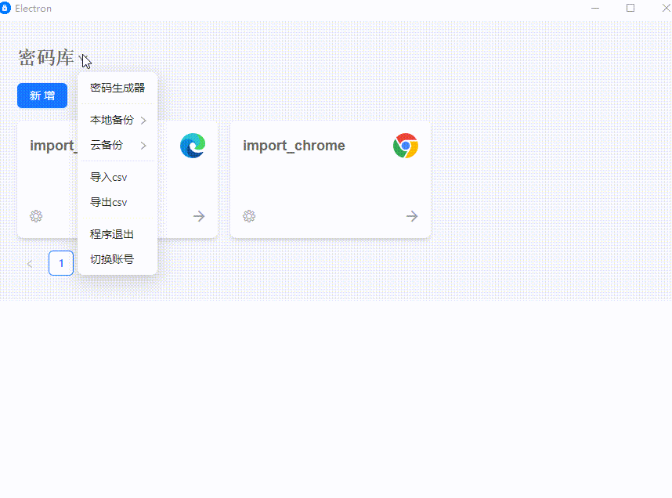Select 导入csv menu entry

[x=109, y=178]
